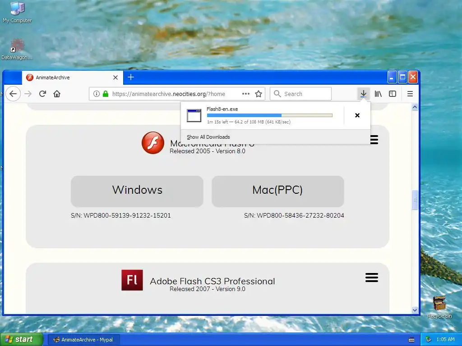Open the browser hamburger application menu
The image size is (462, 346).
(x=410, y=94)
